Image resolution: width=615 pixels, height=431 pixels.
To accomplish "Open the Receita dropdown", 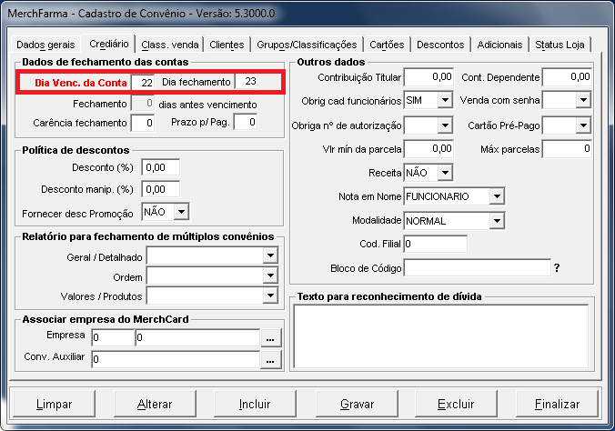I will pyautogui.click(x=445, y=173).
